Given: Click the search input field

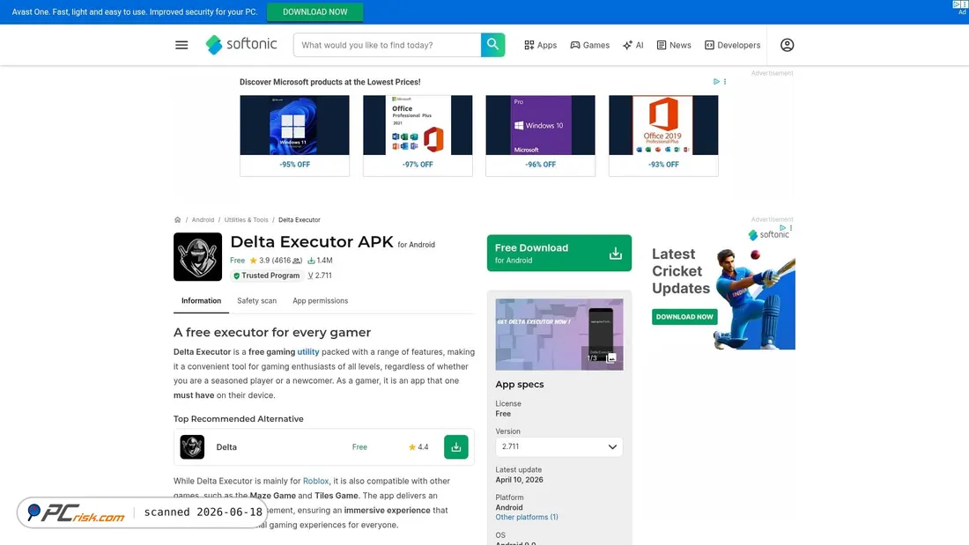Looking at the screenshot, I should pyautogui.click(x=388, y=45).
